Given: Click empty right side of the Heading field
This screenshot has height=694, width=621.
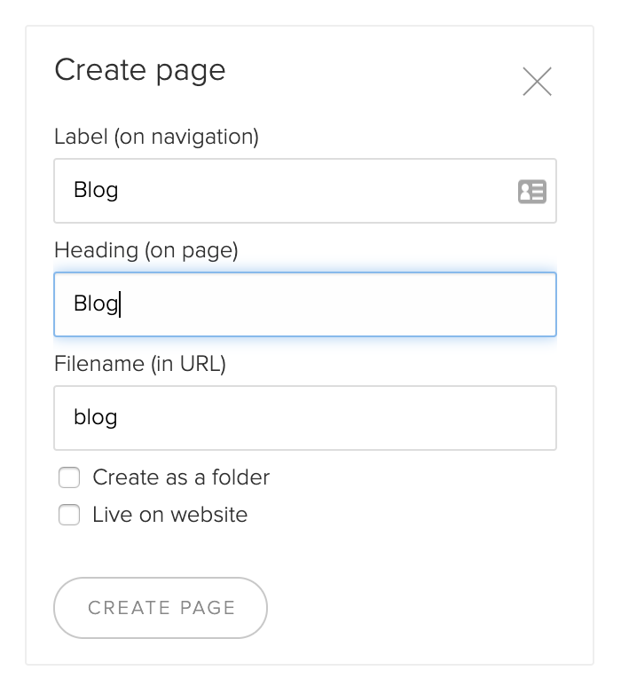Looking at the screenshot, I should [x=398, y=304].
